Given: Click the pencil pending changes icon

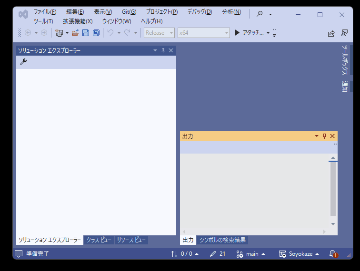Looking at the screenshot, I should tap(213, 254).
